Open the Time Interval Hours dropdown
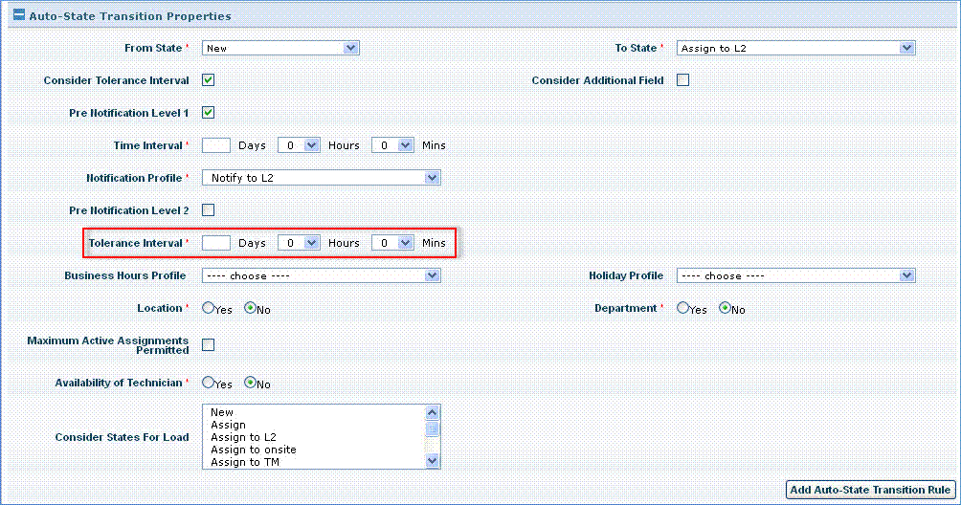Viewport: 961px width, 505px height. click(299, 145)
